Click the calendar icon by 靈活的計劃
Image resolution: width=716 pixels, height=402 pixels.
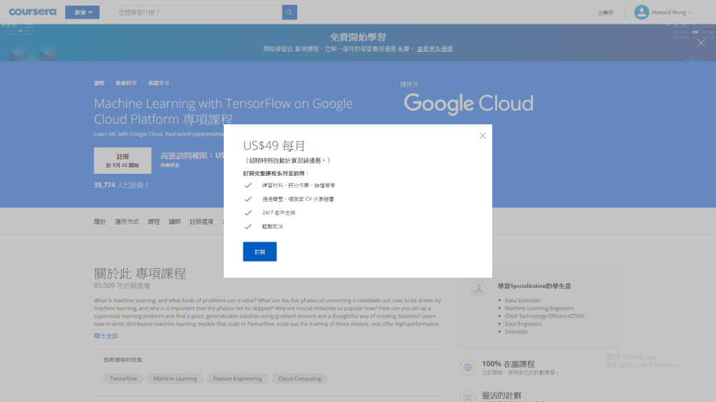tap(468, 397)
